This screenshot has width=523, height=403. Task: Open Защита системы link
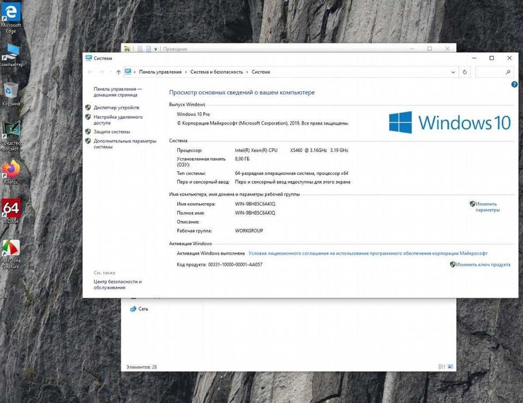(x=112, y=132)
